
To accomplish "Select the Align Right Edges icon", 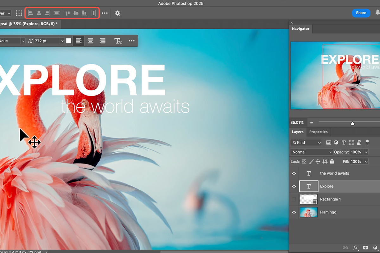I will 47,13.
